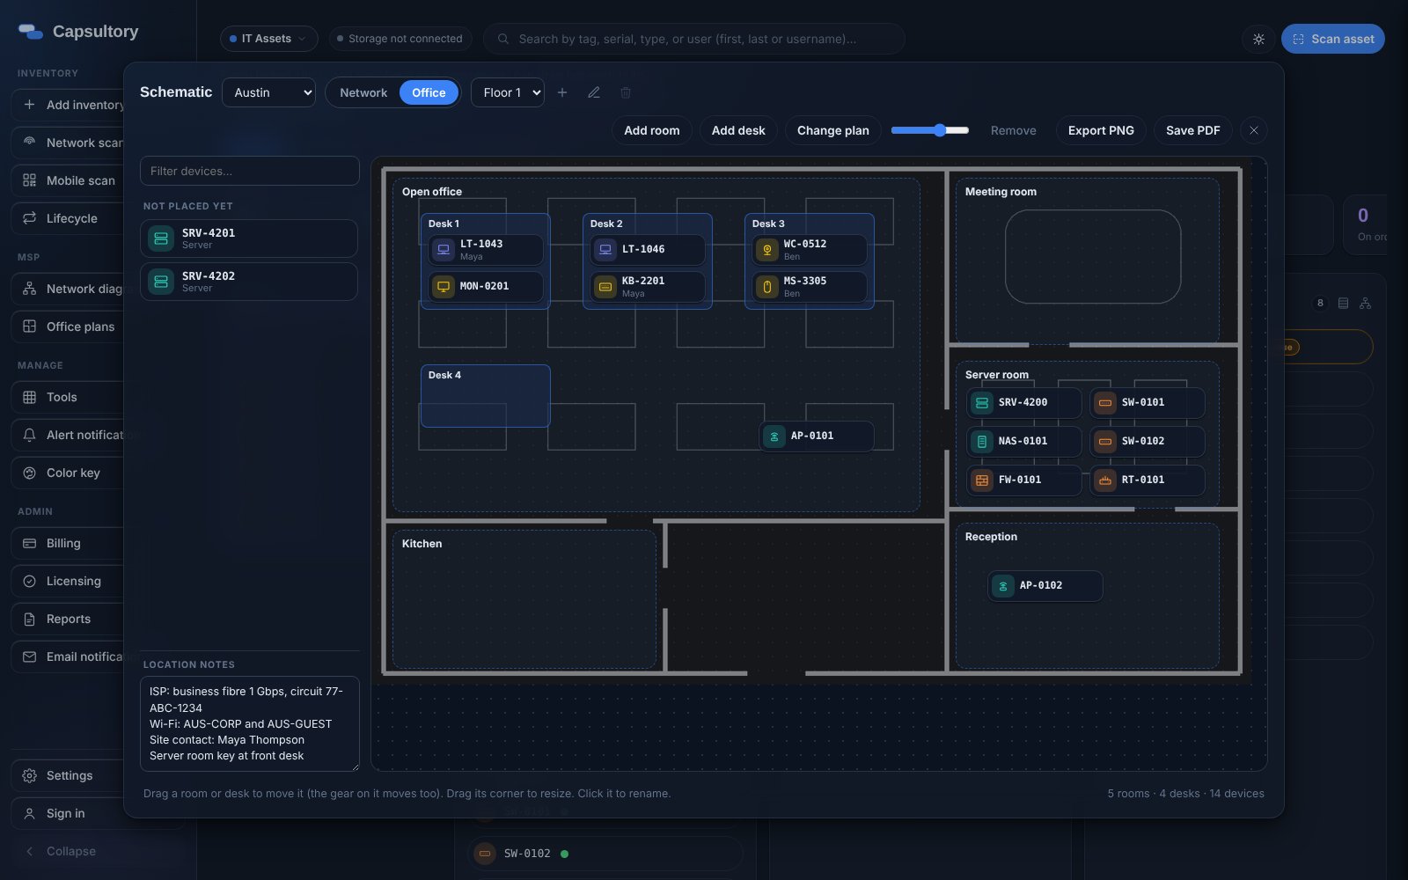The width and height of the screenshot is (1408, 880).
Task: Click the Storage not connected status
Action: (400, 39)
